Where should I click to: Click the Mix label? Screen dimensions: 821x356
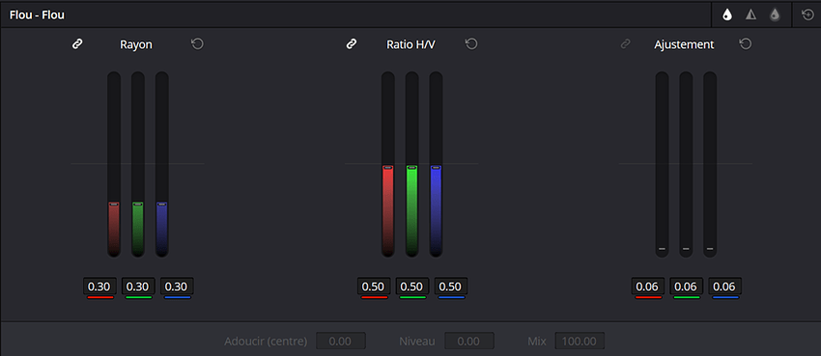click(x=537, y=342)
